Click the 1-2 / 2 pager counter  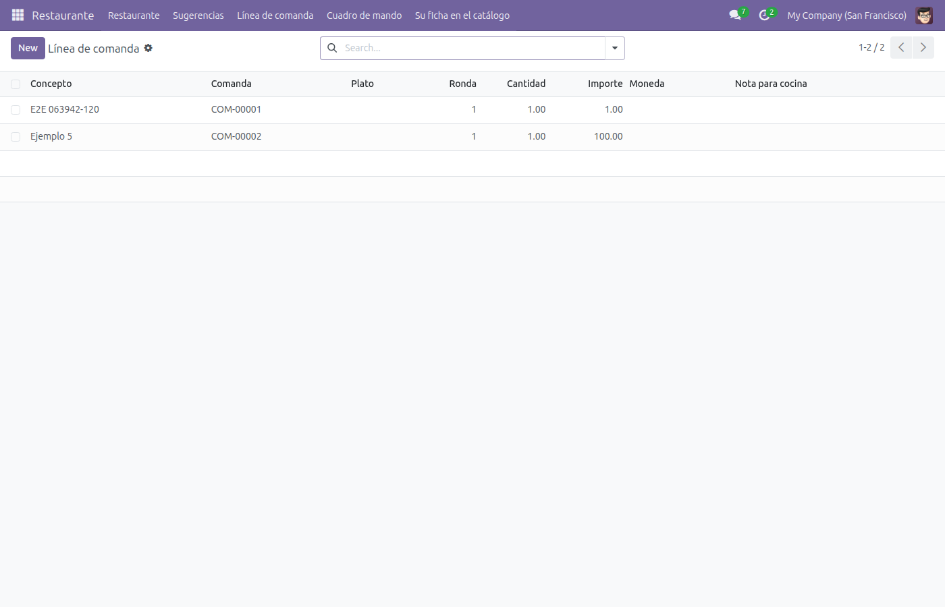(871, 47)
